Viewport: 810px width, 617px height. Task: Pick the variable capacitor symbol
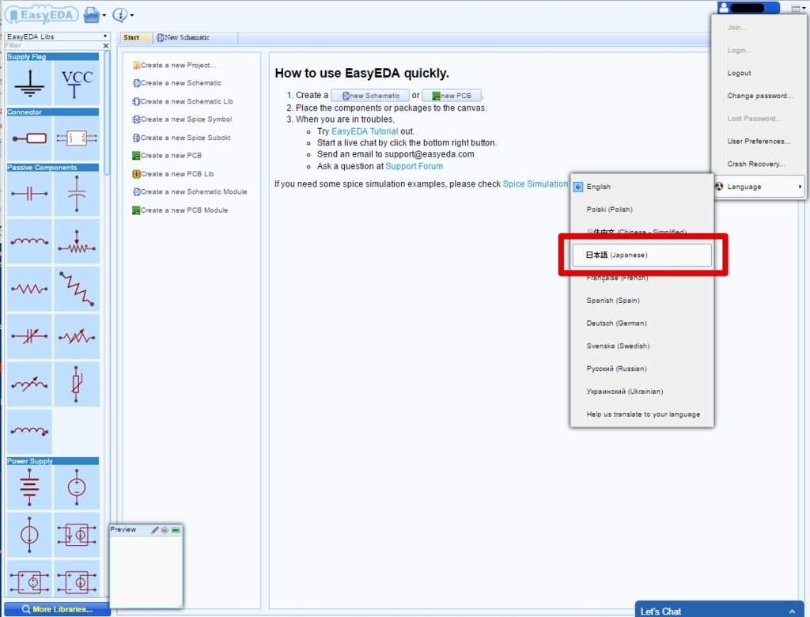(x=29, y=336)
